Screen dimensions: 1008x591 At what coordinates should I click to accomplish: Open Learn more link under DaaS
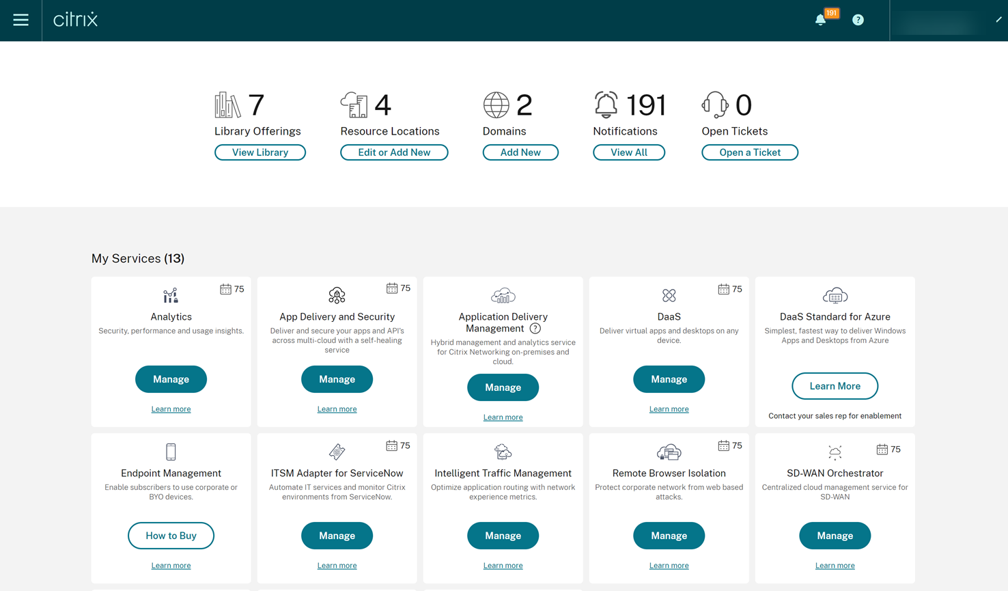click(x=669, y=409)
